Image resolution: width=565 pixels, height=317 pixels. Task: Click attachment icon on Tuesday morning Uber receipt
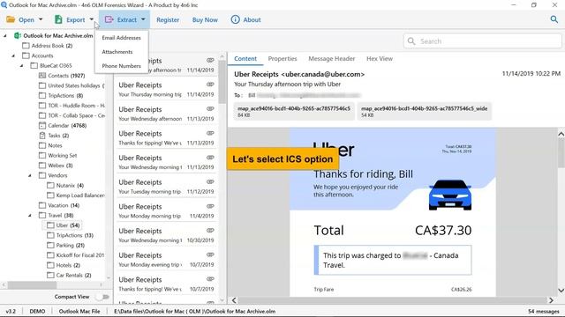(x=210, y=182)
